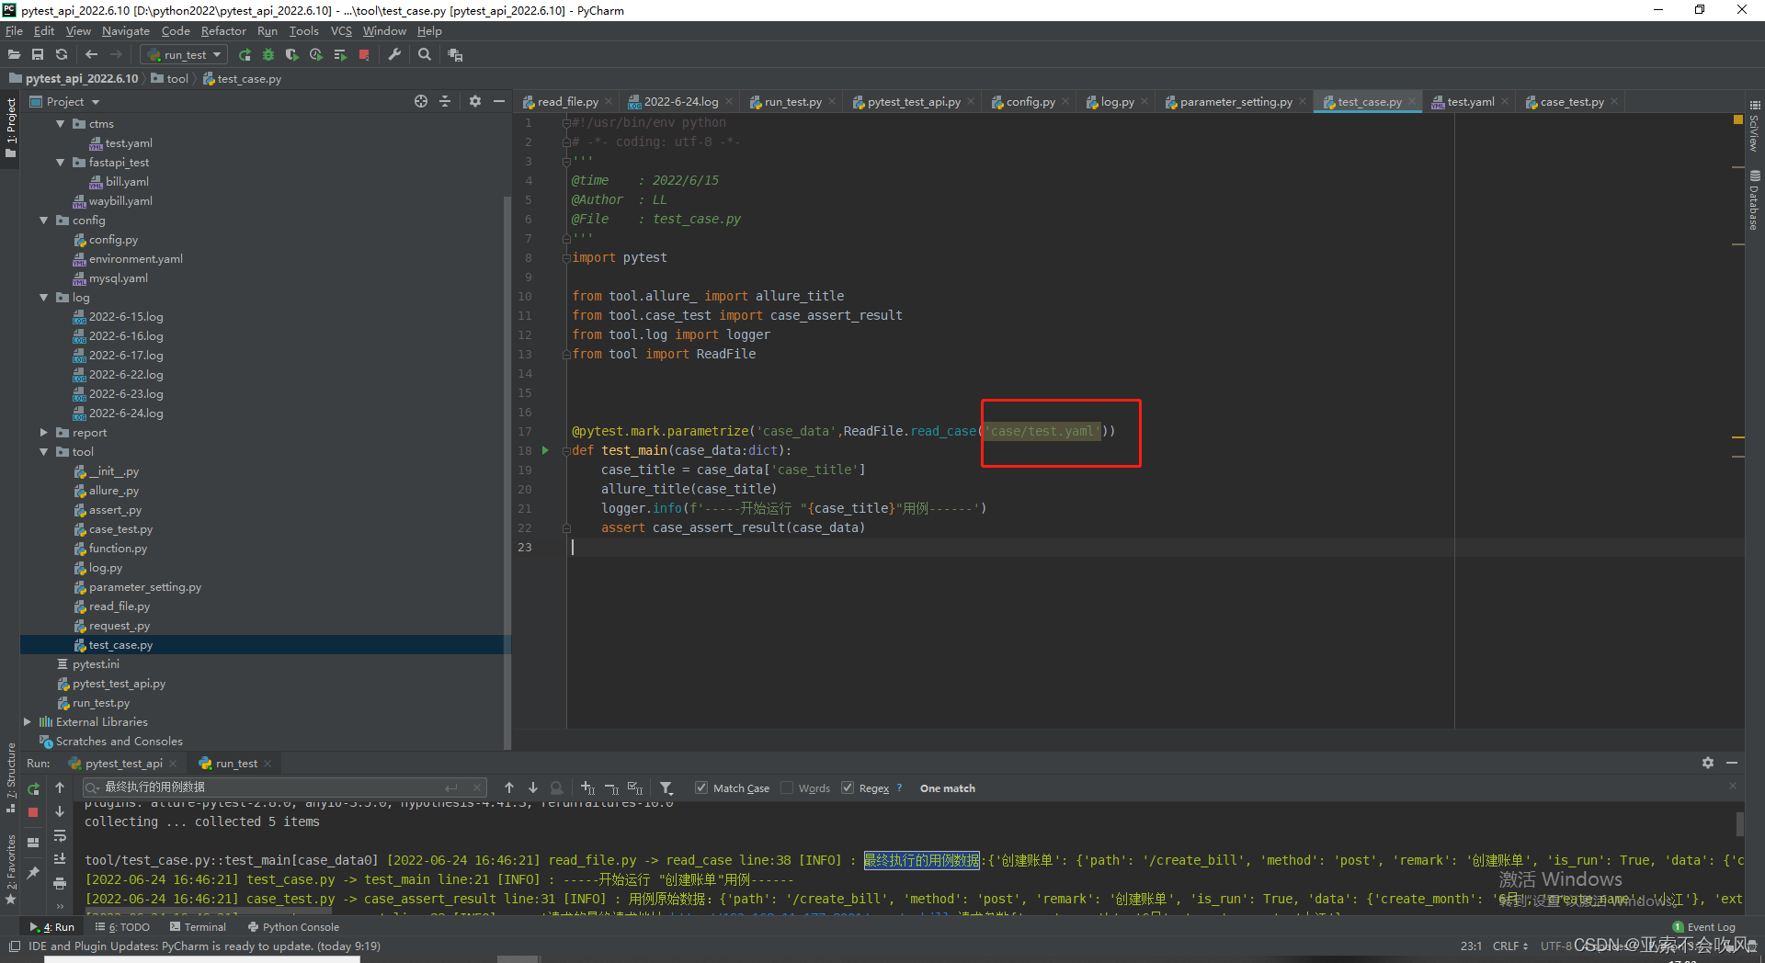Viewport: 1765px width, 963px height.
Task: Select 2022-6-22.log in the log folder
Action: [x=126, y=375]
